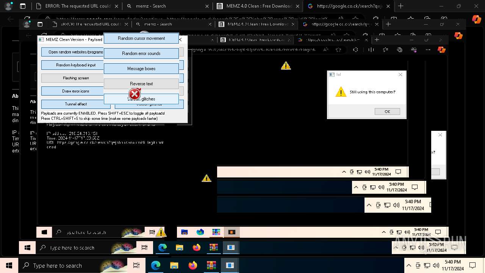The width and height of the screenshot is (485, 273).
Task: Toggle Split screen in the innermost browser toolbar
Action: tap(371, 50)
